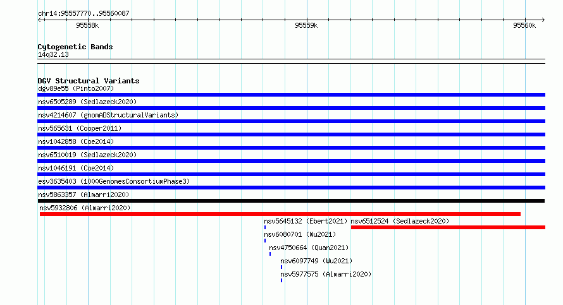The image size is (563, 305).
Task: Click the small nsv6097749 (Wu2021) marker
Action: pyautogui.click(x=281, y=267)
